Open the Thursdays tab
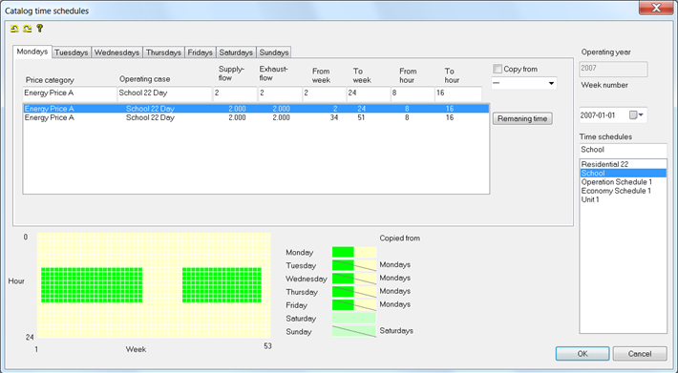This screenshot has height=373, width=678. point(163,52)
